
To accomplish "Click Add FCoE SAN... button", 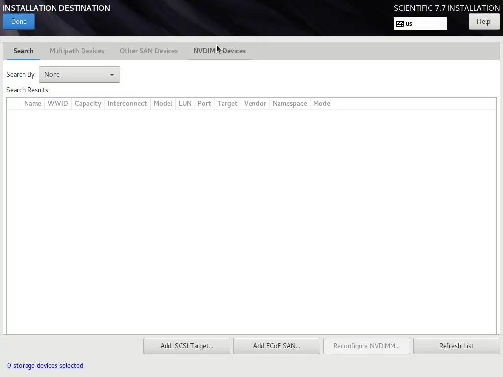I will pyautogui.click(x=277, y=346).
